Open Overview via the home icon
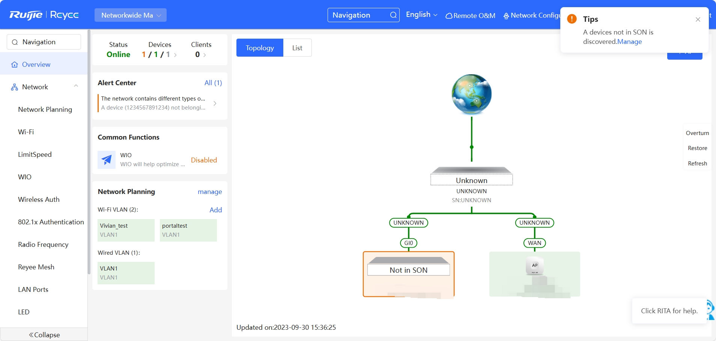 (15, 65)
